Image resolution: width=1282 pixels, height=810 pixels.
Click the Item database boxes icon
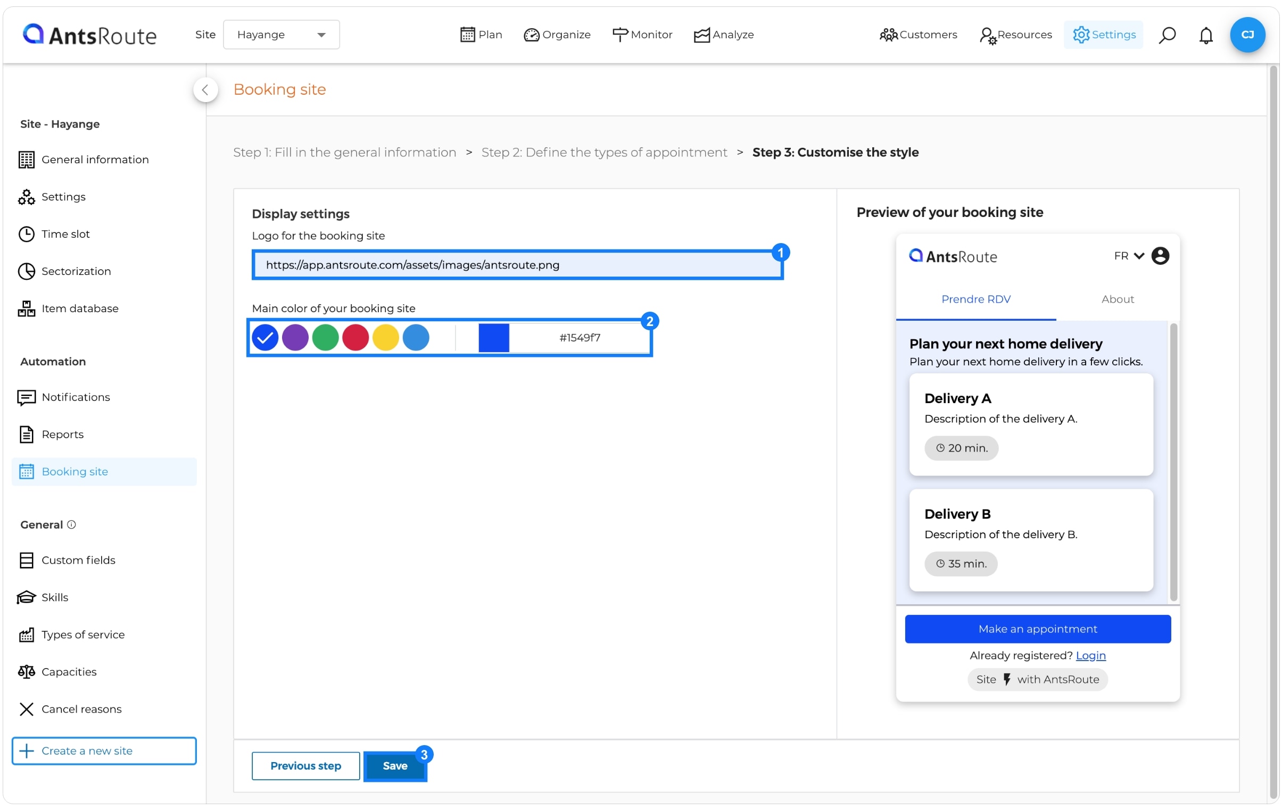click(x=26, y=308)
